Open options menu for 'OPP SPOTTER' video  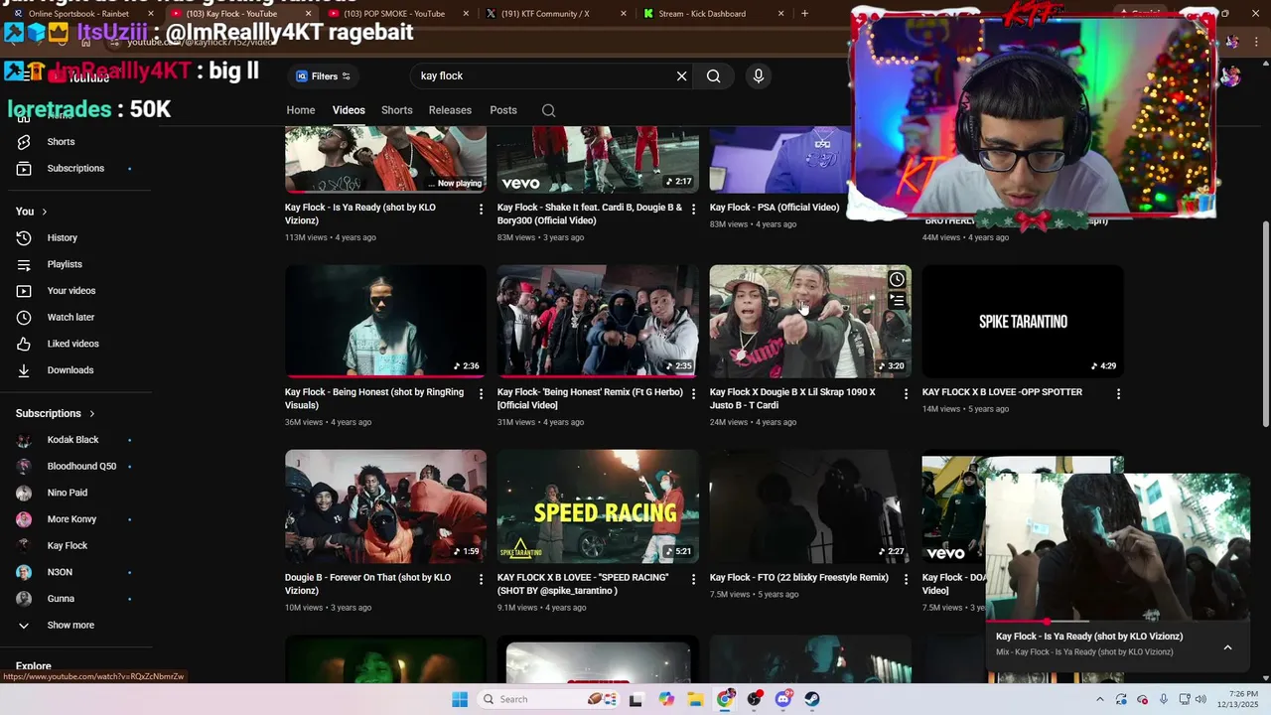1118,393
